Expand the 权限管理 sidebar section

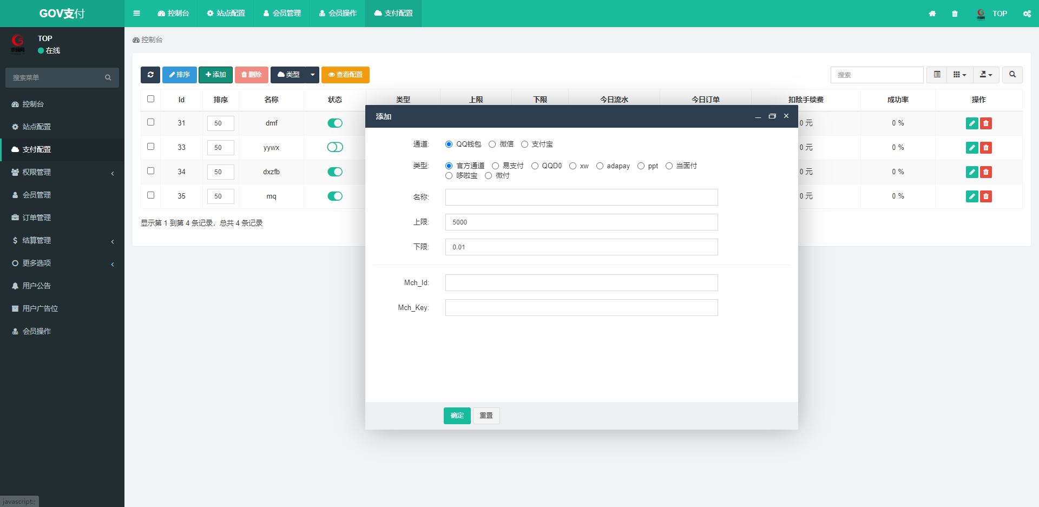[35, 172]
